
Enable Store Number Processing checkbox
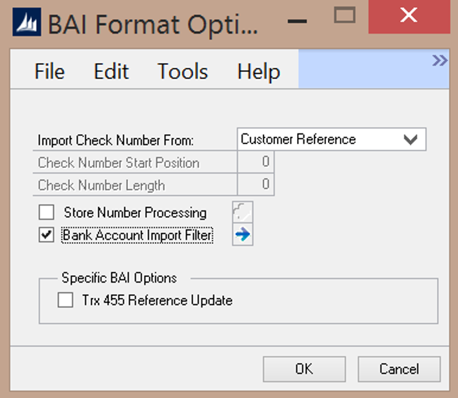pos(47,213)
